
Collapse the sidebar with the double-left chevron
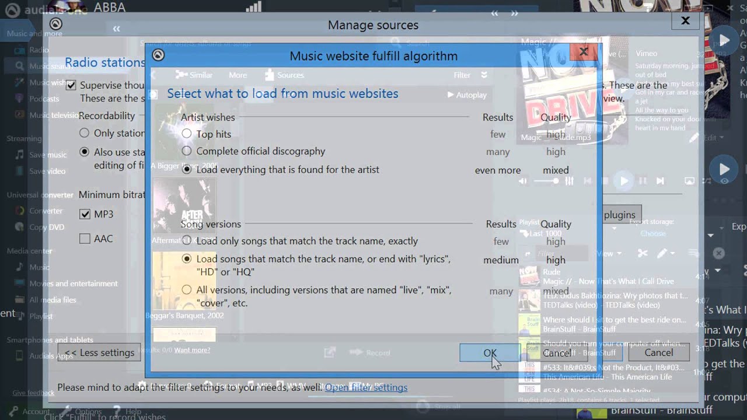116,29
